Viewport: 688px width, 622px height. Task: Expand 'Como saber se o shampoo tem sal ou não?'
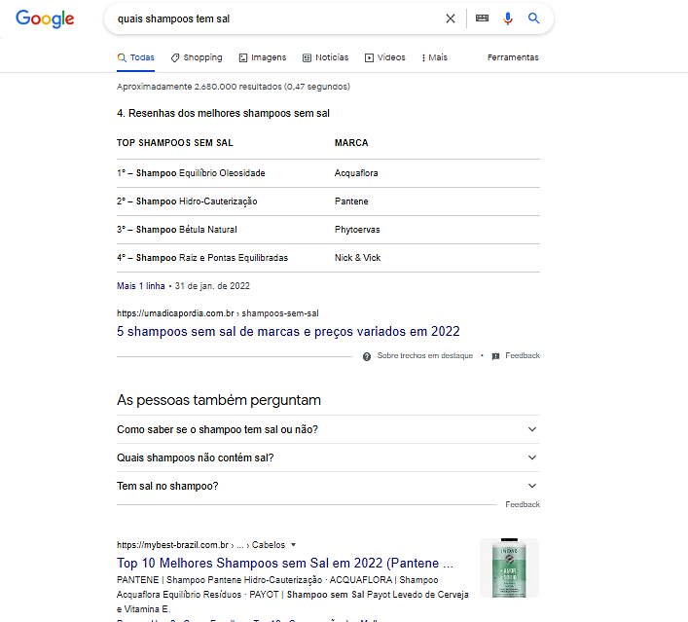point(531,429)
